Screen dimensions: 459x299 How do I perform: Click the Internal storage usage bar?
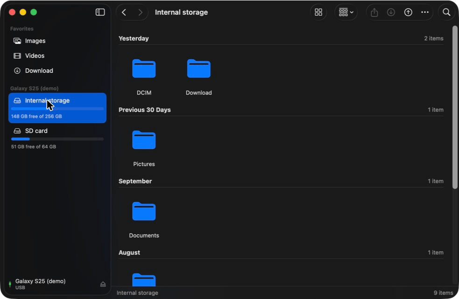coord(57,109)
